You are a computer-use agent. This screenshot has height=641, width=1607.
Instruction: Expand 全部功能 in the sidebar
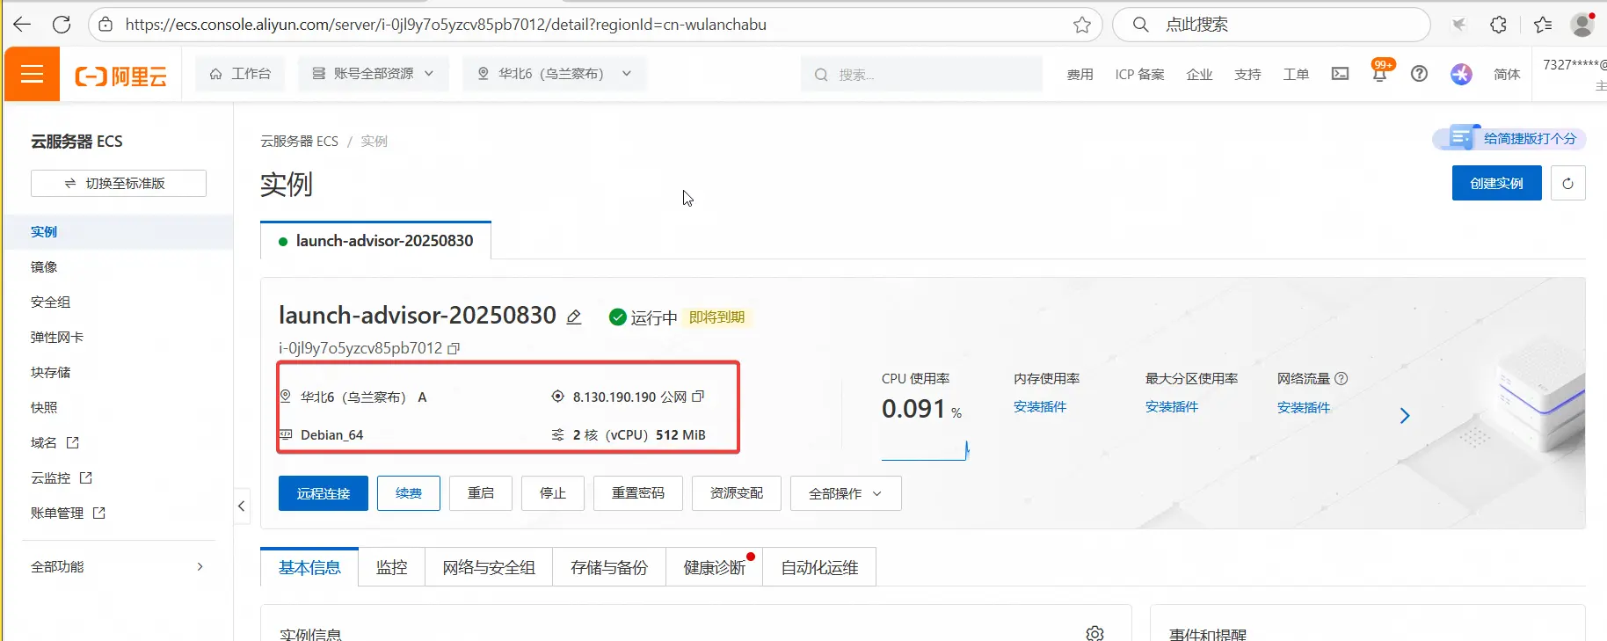click(118, 567)
